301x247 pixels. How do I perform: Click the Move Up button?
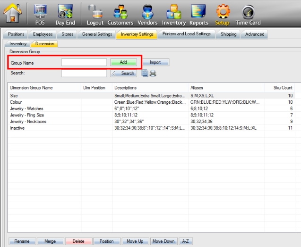pyautogui.click(x=135, y=241)
